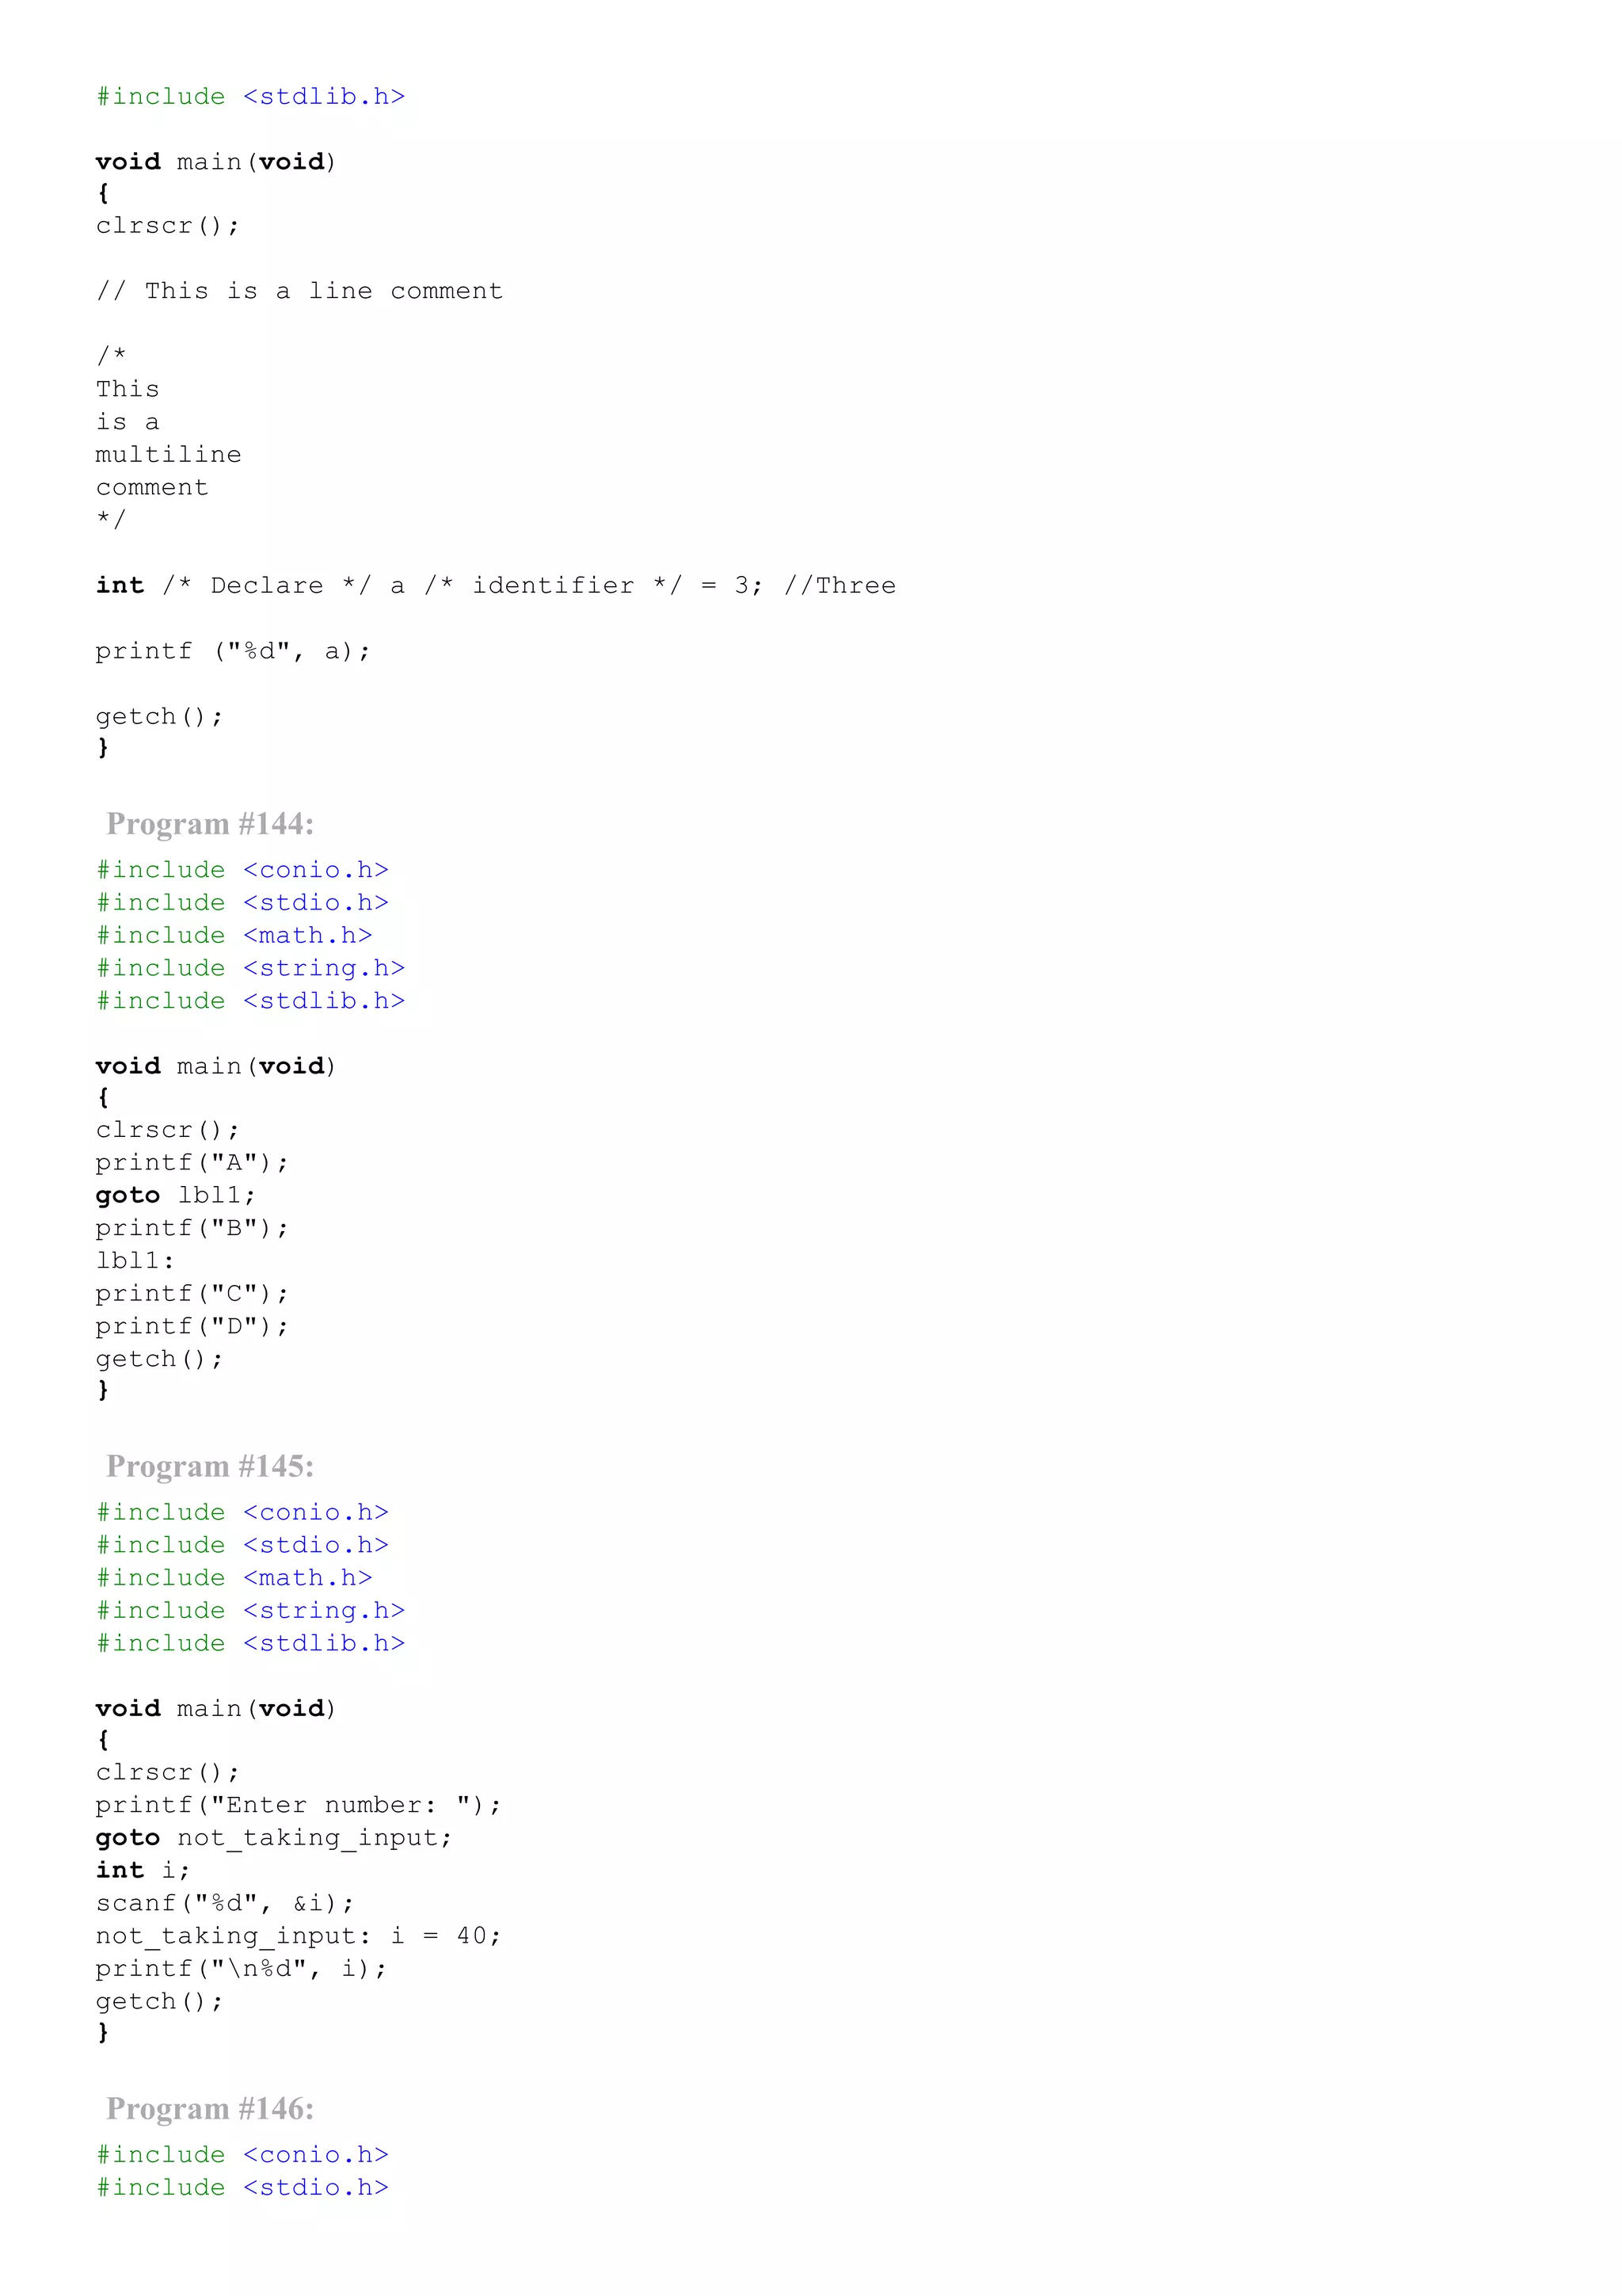The image size is (1622, 2296).
Task: Click the printf("Enter number: "); statement
Action: point(299,1805)
